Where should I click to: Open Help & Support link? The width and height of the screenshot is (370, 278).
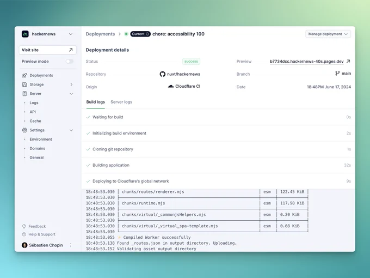[x=42, y=234]
